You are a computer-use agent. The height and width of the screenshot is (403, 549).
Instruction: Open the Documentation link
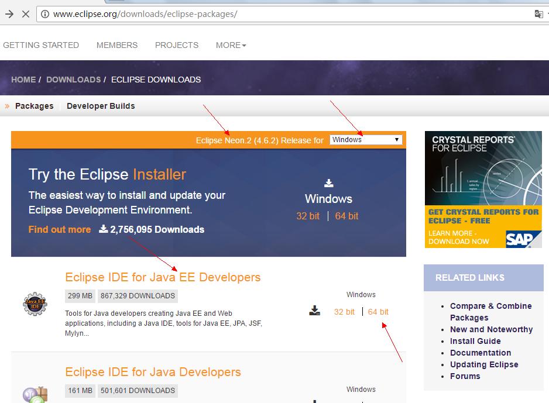pyautogui.click(x=481, y=353)
